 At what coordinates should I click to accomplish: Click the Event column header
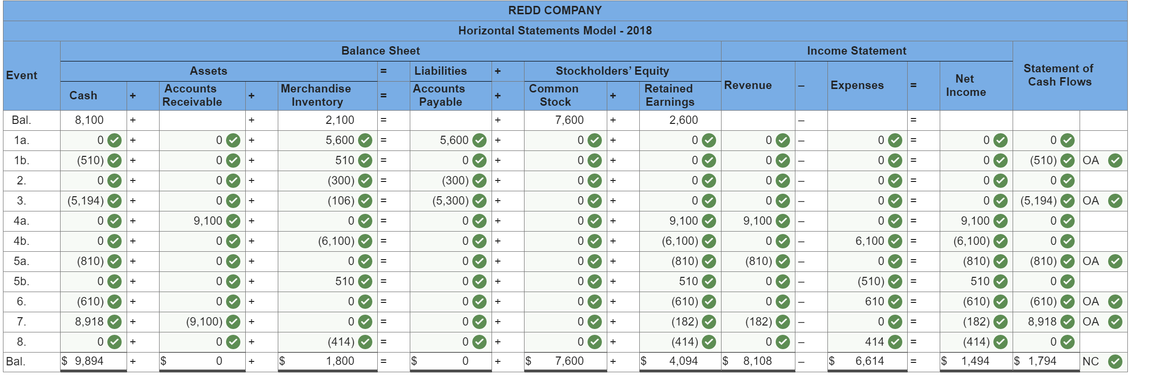coord(22,75)
